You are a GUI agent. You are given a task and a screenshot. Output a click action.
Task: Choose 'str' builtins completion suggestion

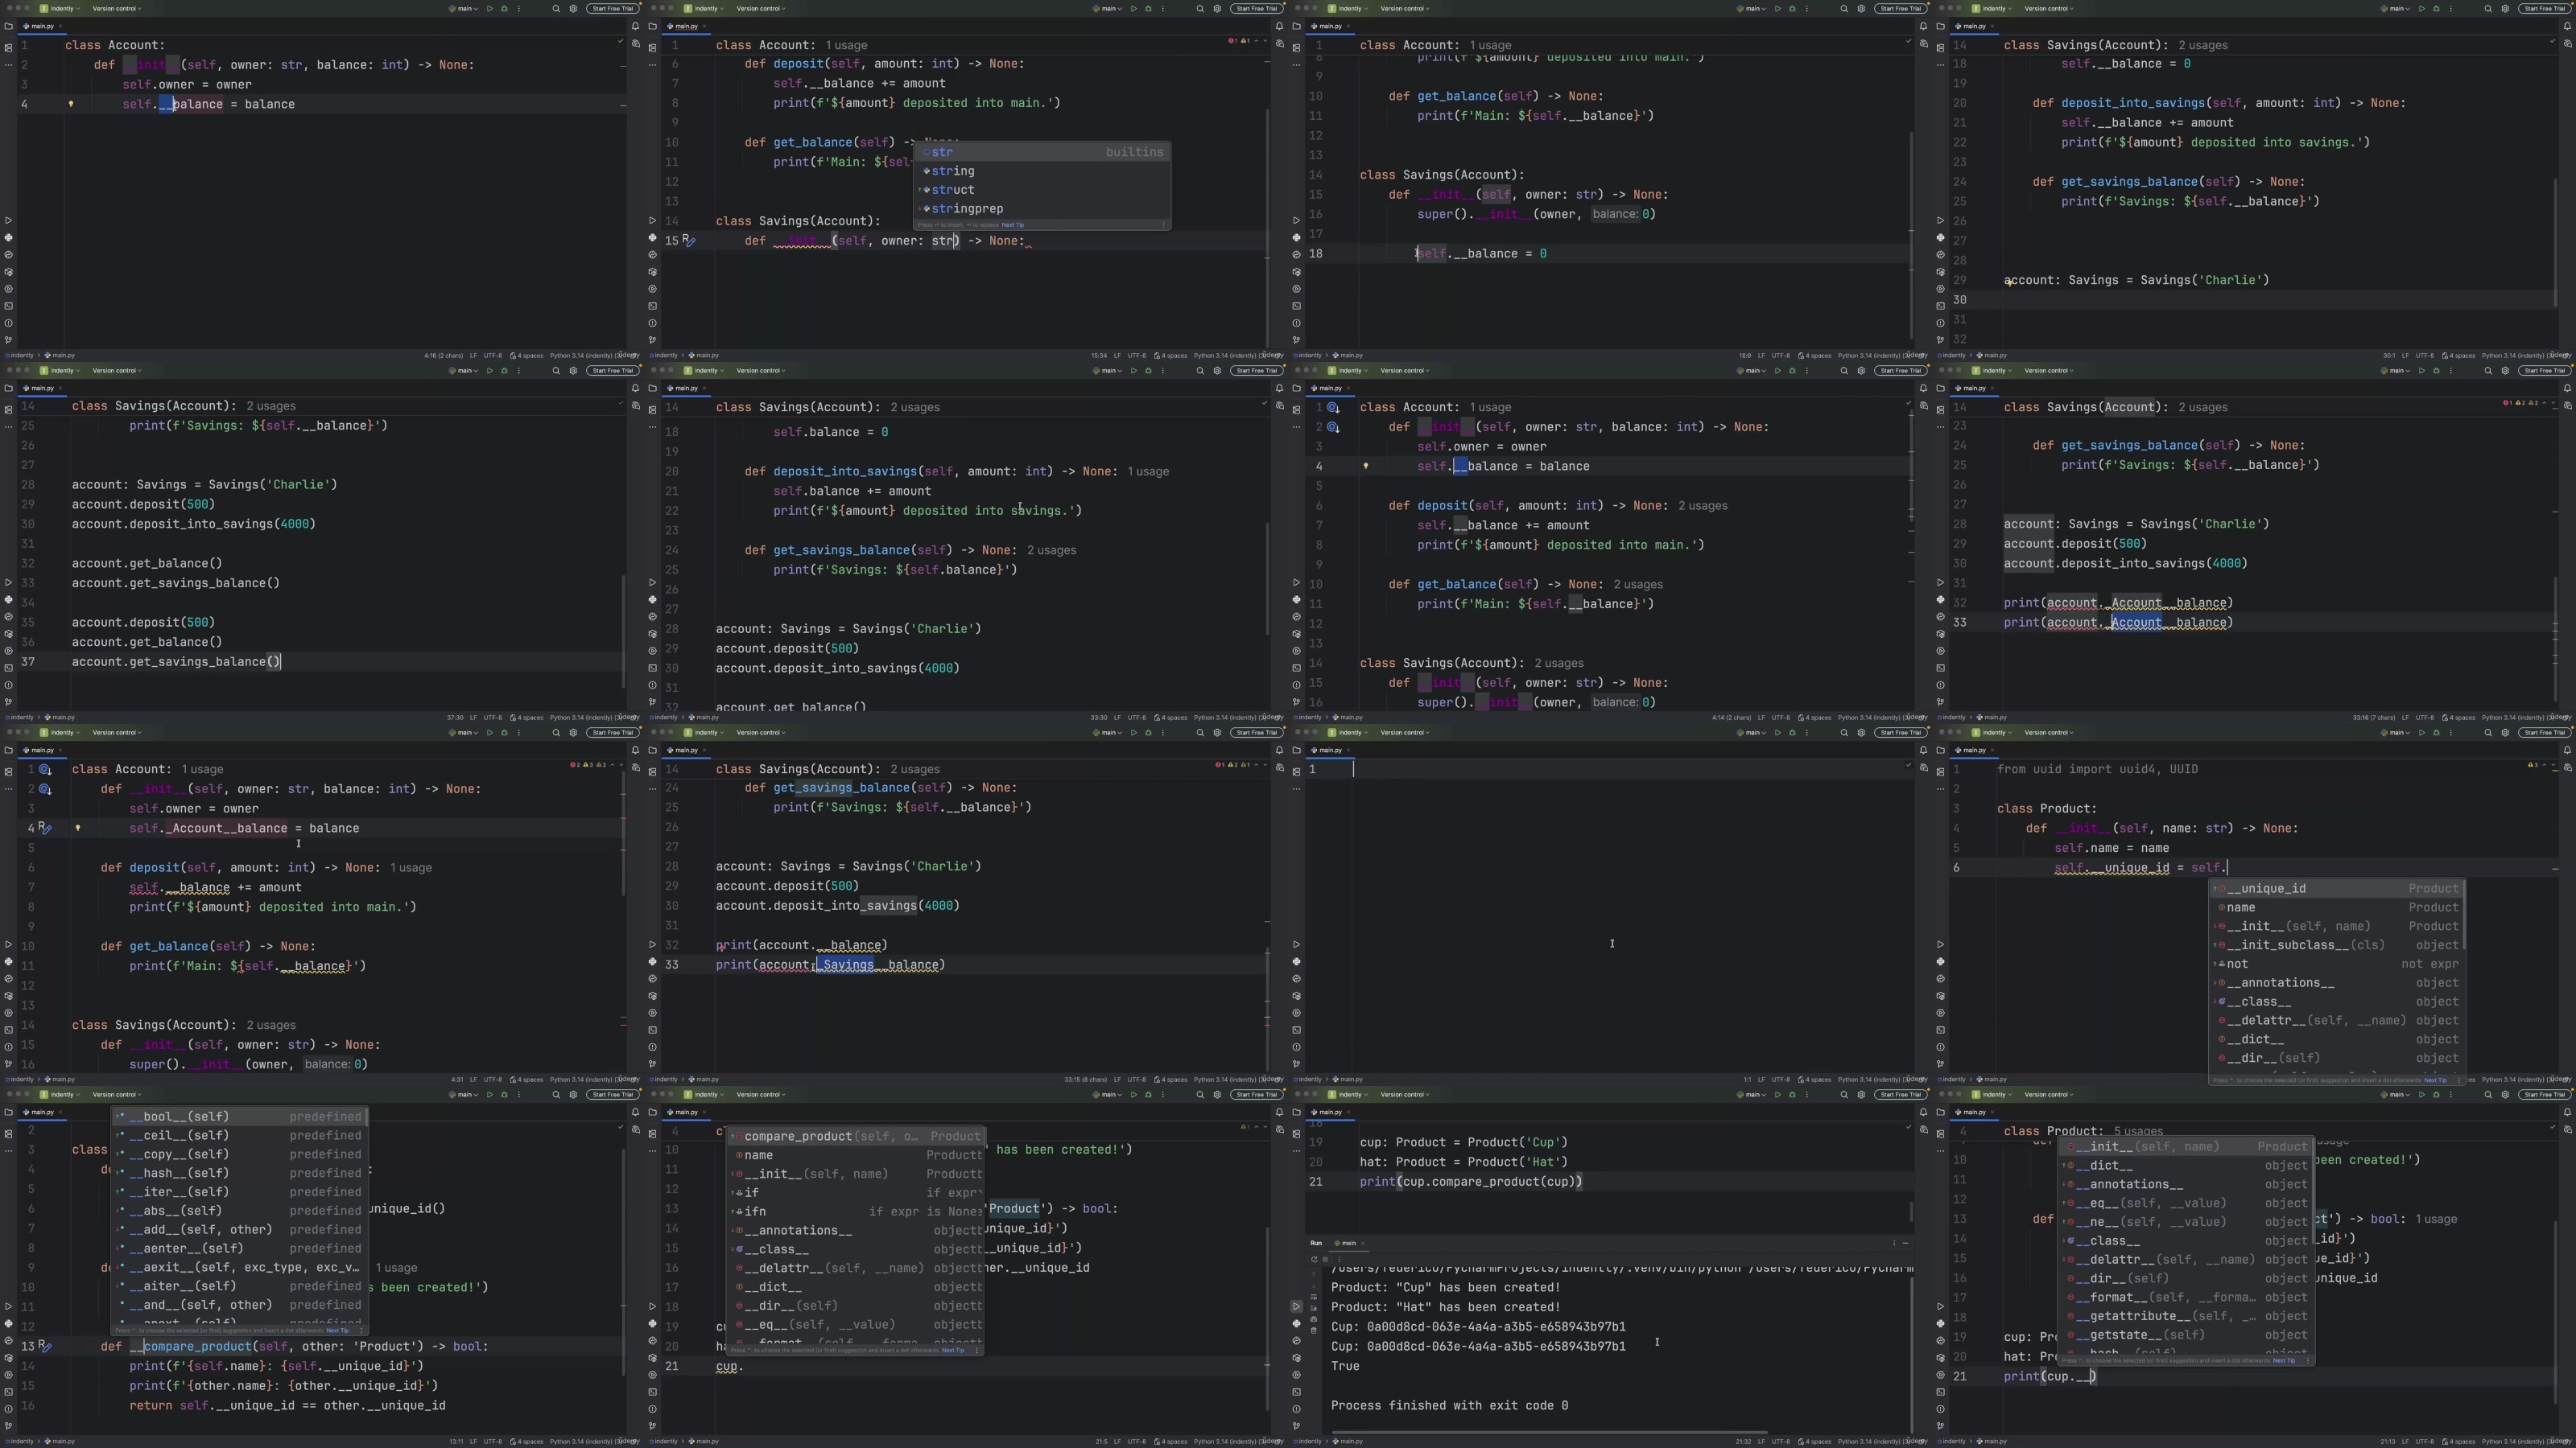pos(1042,152)
